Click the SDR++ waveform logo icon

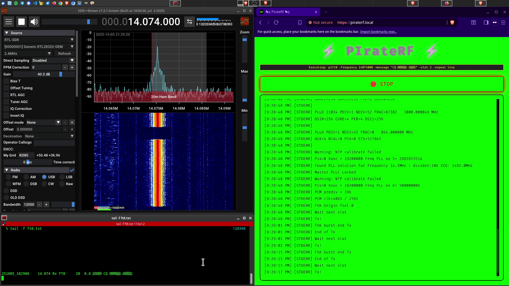(x=244, y=21)
